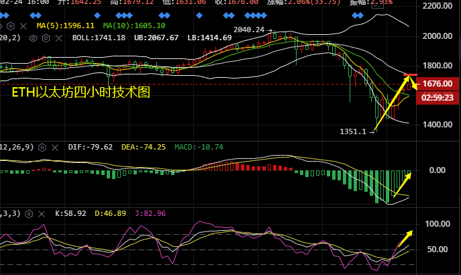The width and height of the screenshot is (461, 275).
Task: Click the 高:1679.12 high price readout
Action: point(132,3)
